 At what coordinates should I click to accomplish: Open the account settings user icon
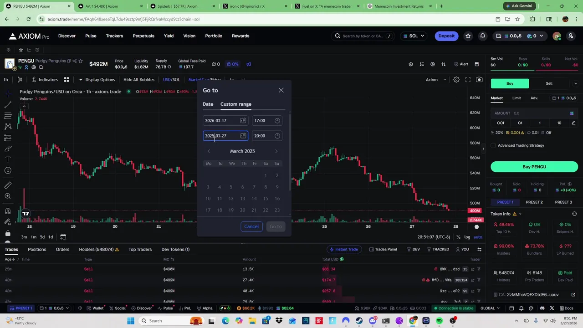coord(571,36)
